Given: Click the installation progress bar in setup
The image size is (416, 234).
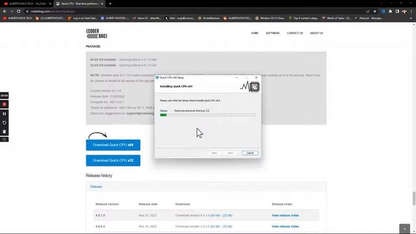Looking at the screenshot, I should (208, 115).
